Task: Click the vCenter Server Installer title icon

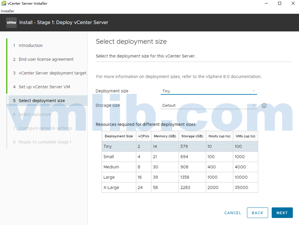Action: (3, 3)
